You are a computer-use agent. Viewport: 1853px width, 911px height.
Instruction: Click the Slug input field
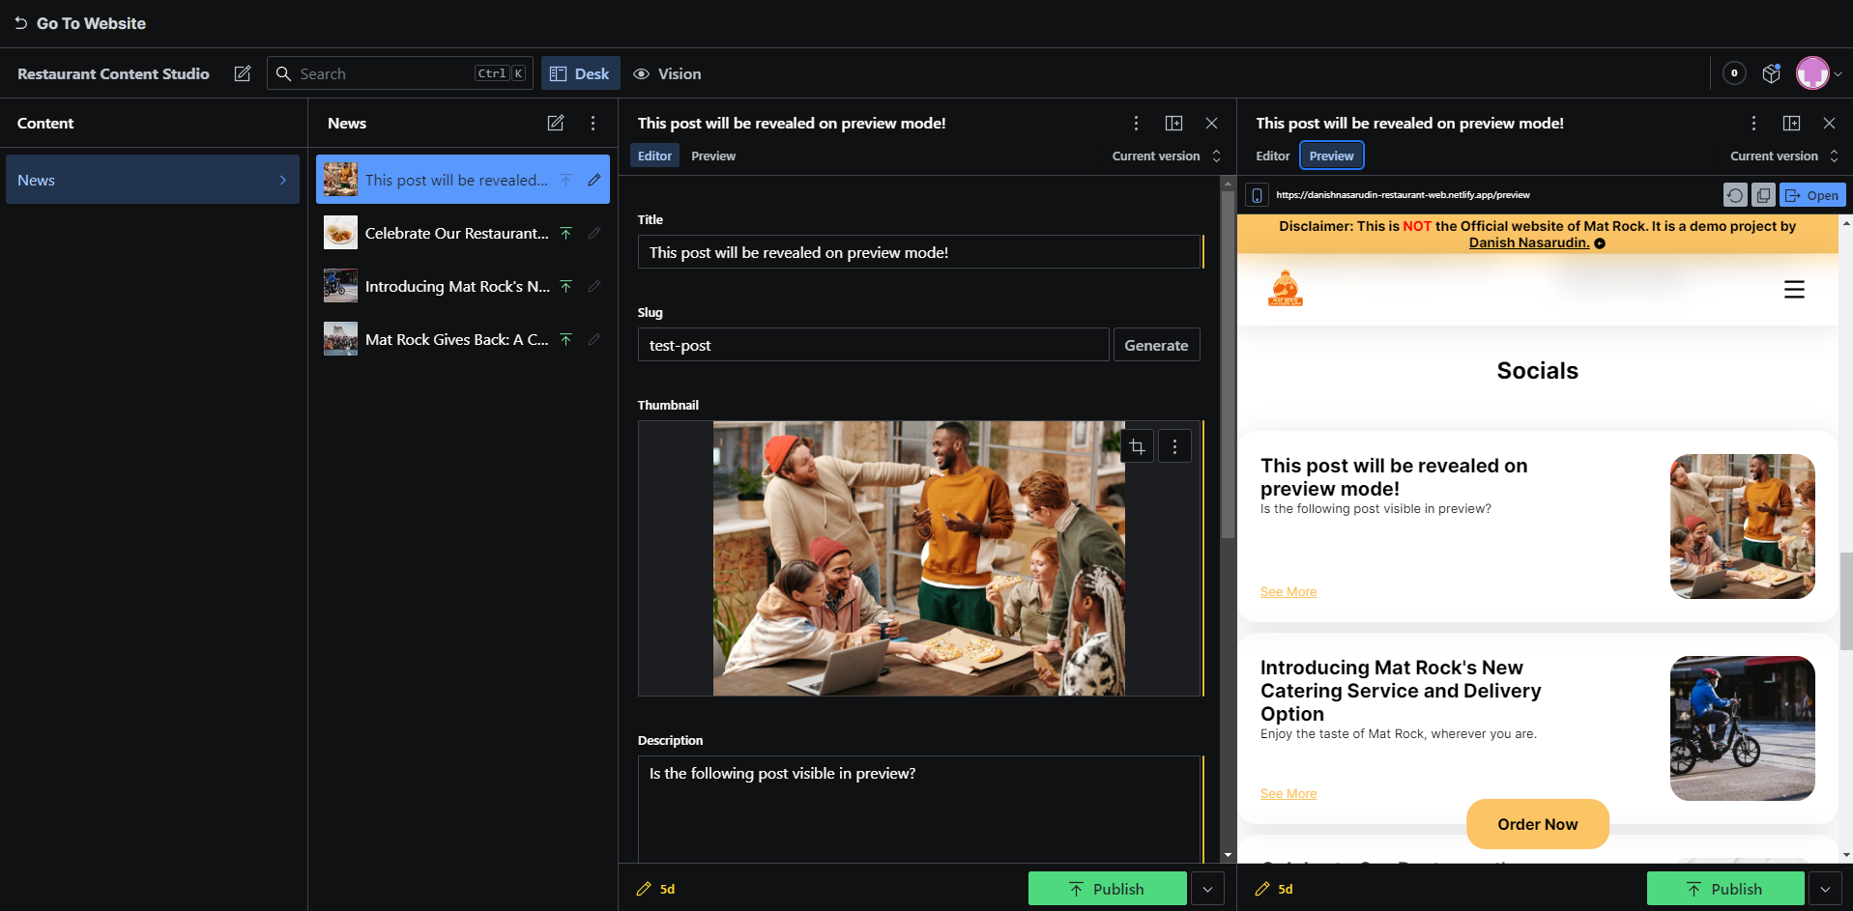point(873,345)
